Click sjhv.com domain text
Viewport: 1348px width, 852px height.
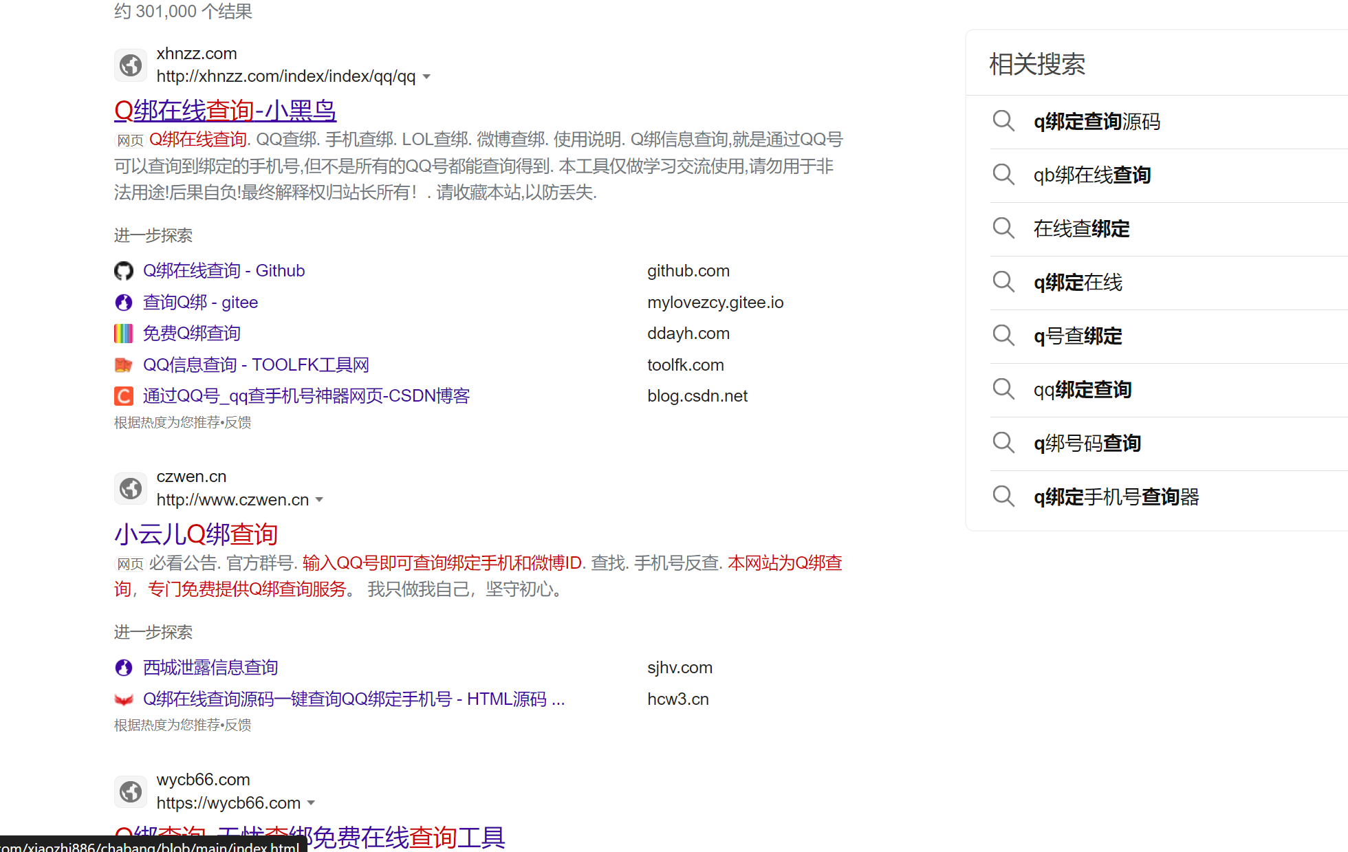tap(680, 668)
